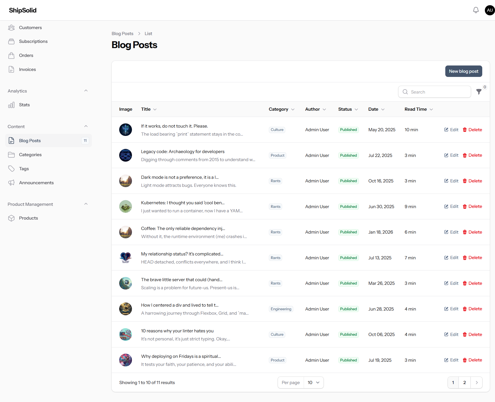Sort the table by Category column
Image resolution: width=495 pixels, height=402 pixels.
tap(281, 109)
